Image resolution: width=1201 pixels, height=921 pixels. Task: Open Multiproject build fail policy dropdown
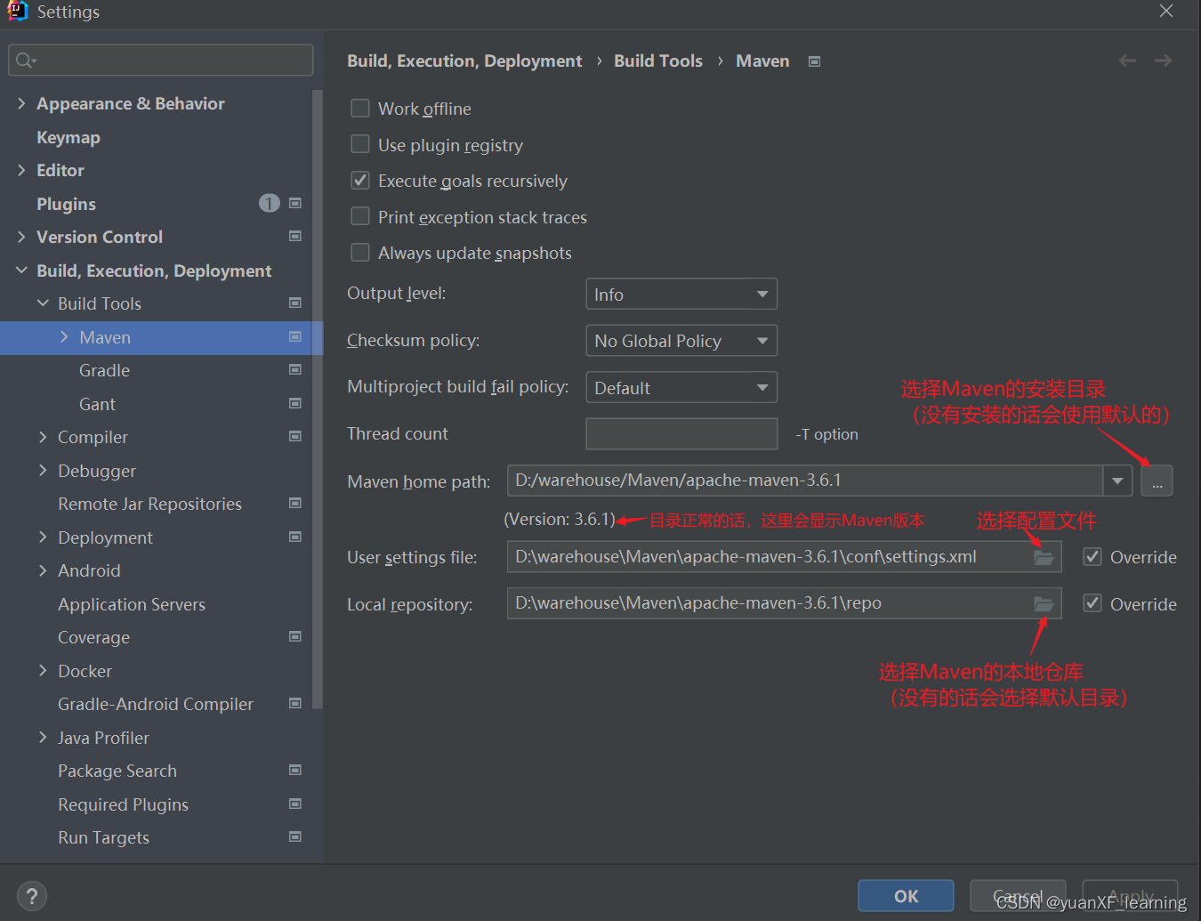click(681, 387)
